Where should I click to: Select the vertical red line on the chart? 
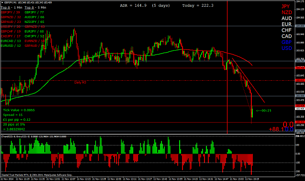tap(227, 67)
